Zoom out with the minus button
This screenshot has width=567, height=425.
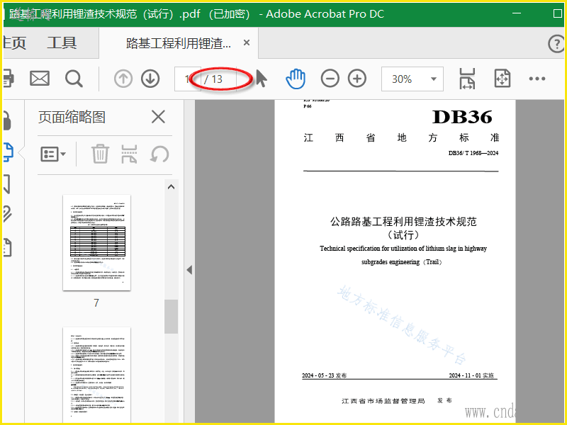[330, 79]
